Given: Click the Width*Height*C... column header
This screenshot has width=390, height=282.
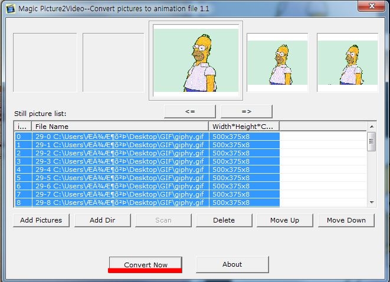Looking at the screenshot, I should point(244,126).
